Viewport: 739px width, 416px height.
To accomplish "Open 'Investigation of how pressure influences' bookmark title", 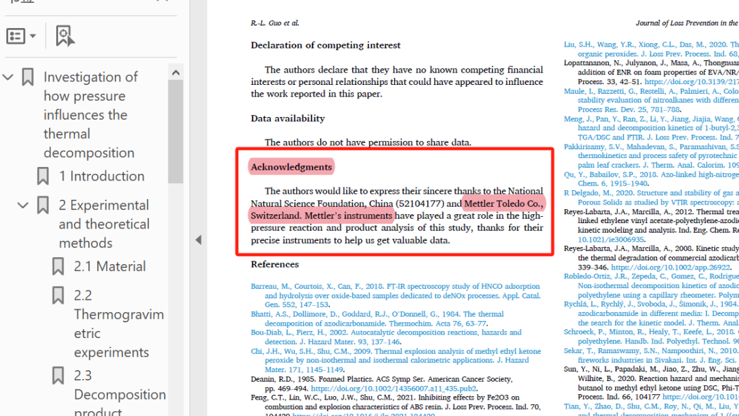I will pos(90,114).
